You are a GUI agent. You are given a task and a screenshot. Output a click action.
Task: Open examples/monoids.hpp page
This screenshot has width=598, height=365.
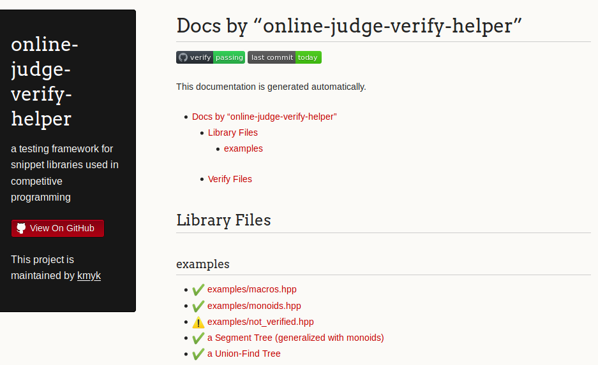click(x=254, y=306)
